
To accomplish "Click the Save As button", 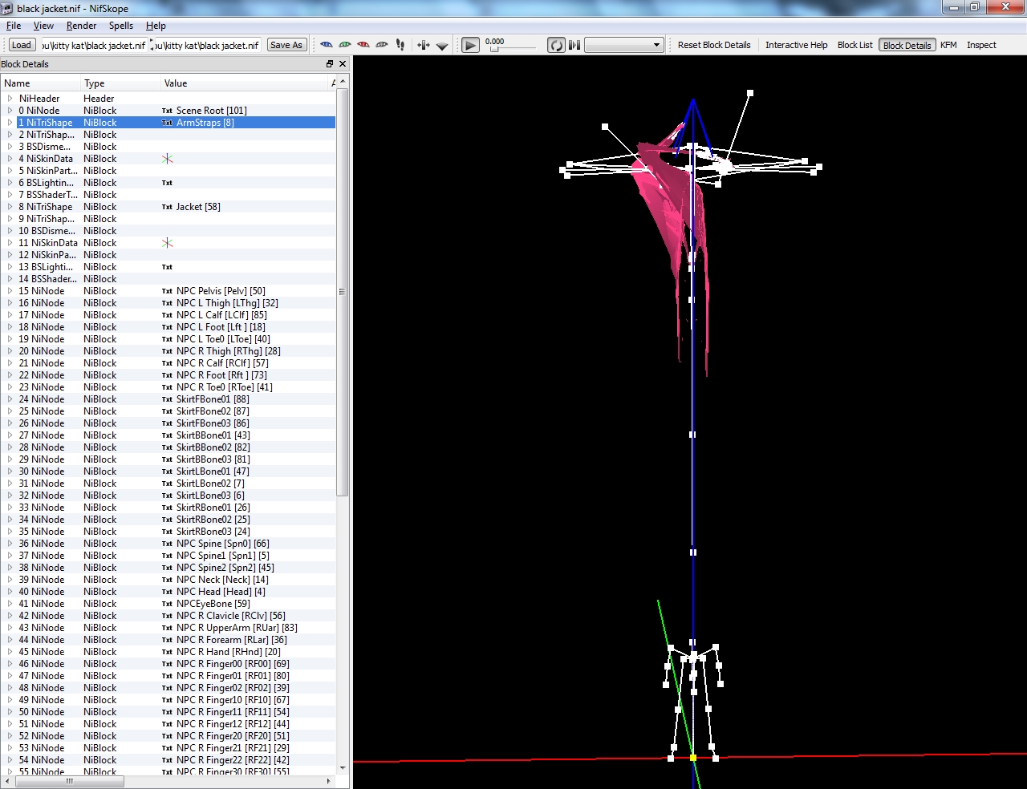I will pos(286,45).
